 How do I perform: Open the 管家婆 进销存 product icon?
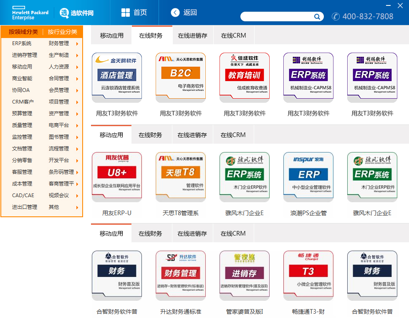pos(245,276)
